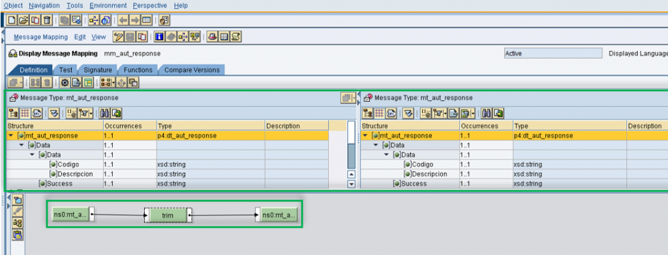Image resolution: width=668 pixels, height=255 pixels.
Task: Collapse the source mt_aut_response root node
Action: click(x=10, y=136)
